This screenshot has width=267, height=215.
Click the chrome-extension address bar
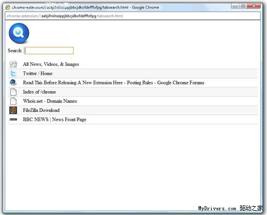pyautogui.click(x=133, y=16)
